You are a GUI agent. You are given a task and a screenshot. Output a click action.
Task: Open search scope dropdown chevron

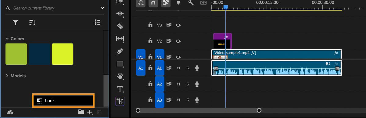(102, 8)
